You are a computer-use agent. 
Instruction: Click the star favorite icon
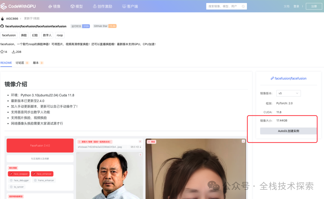(x=2, y=52)
